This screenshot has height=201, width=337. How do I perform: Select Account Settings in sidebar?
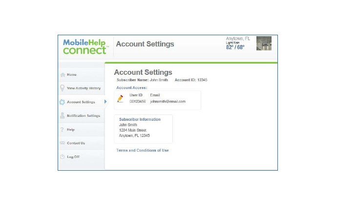[x=82, y=102]
